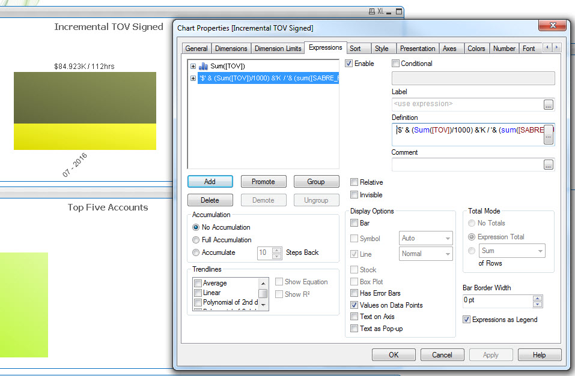This screenshot has height=376, width=575.
Task: Open Help for Chart Properties
Action: tap(539, 354)
